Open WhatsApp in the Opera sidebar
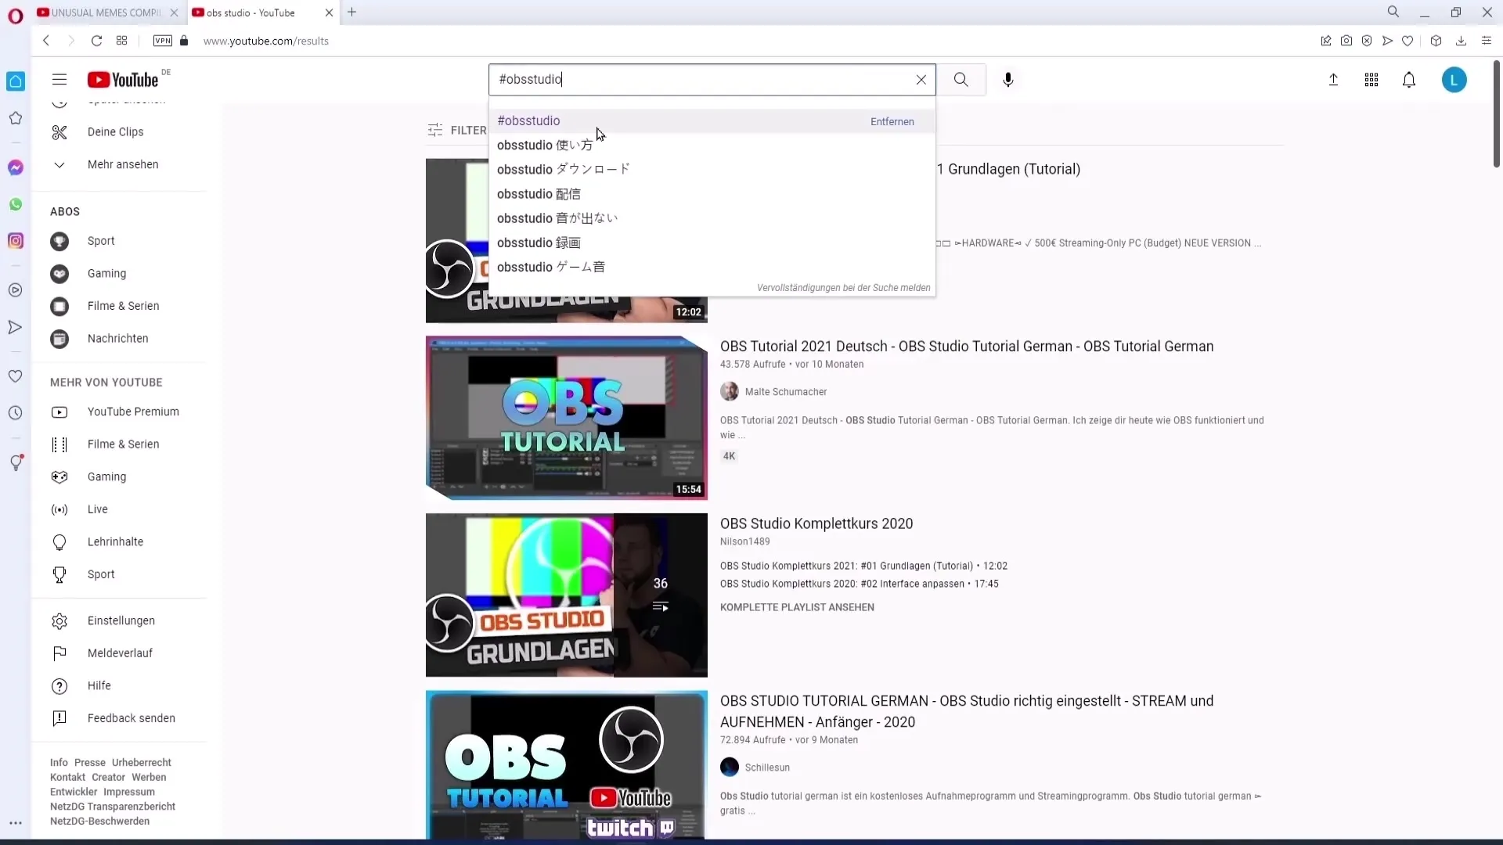Viewport: 1503px width, 845px height. point(16,204)
